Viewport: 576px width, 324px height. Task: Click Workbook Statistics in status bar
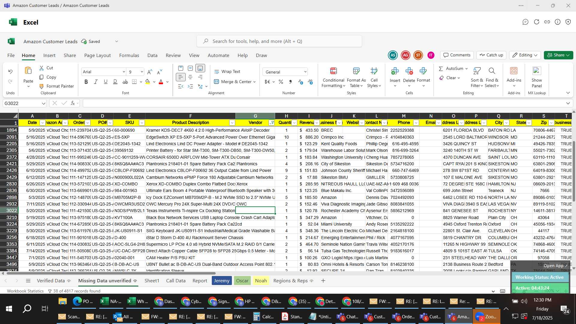25,291
